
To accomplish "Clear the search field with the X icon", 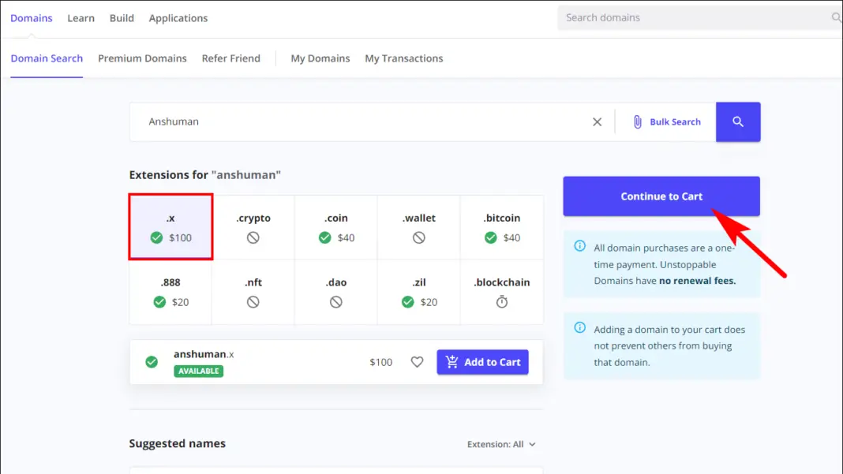I will [597, 121].
